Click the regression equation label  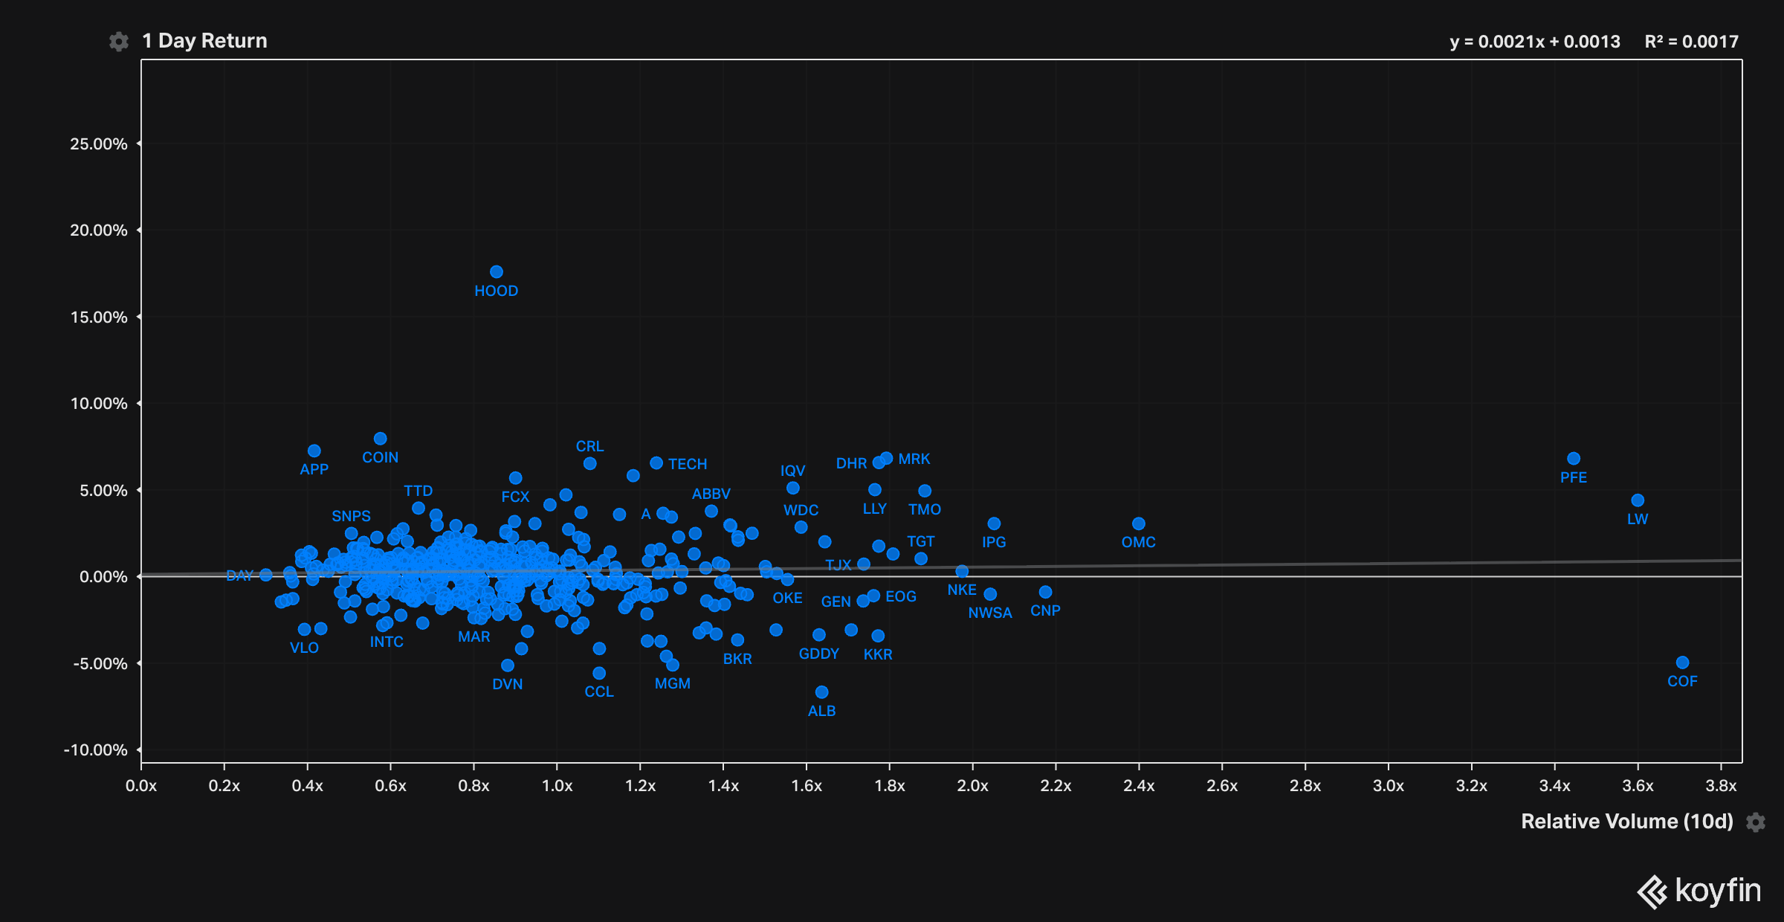pos(1534,42)
